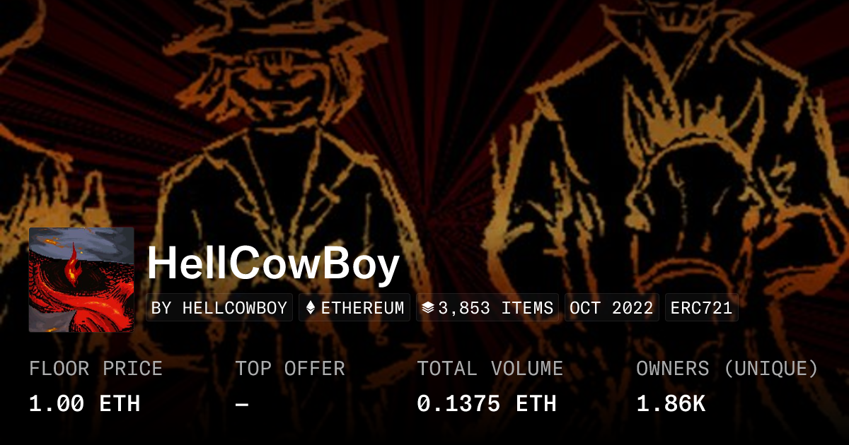Open the BY HELLCOWBOY creator badge
Screen dimensions: 849x445
click(219, 308)
